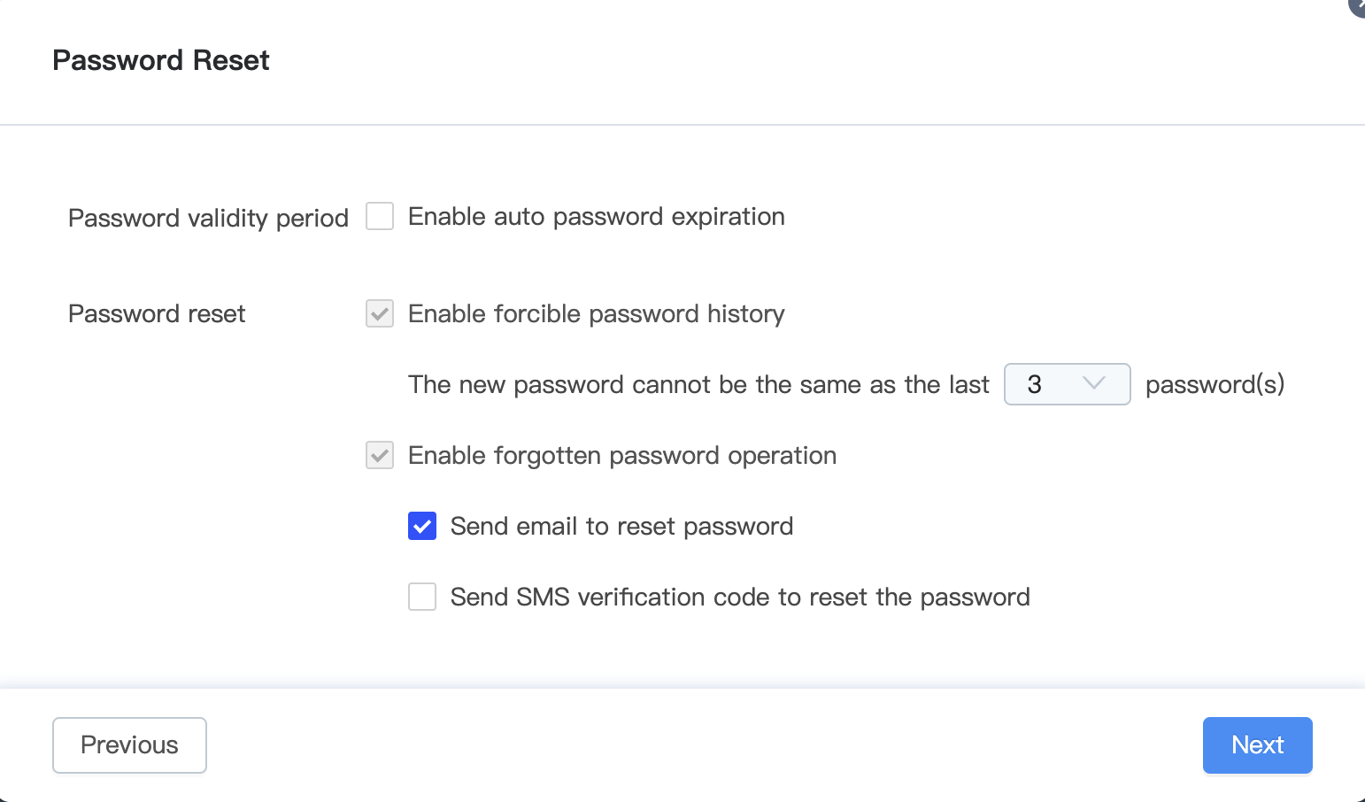This screenshot has width=1365, height=802.
Task: Close the dialog via the top-right corner icon
Action: (x=1358, y=5)
